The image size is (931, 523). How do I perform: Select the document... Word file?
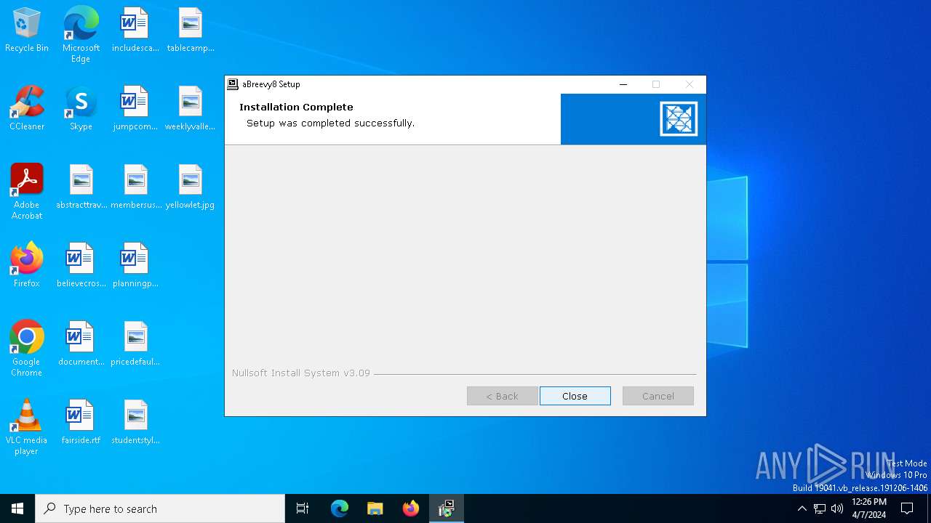(x=81, y=344)
